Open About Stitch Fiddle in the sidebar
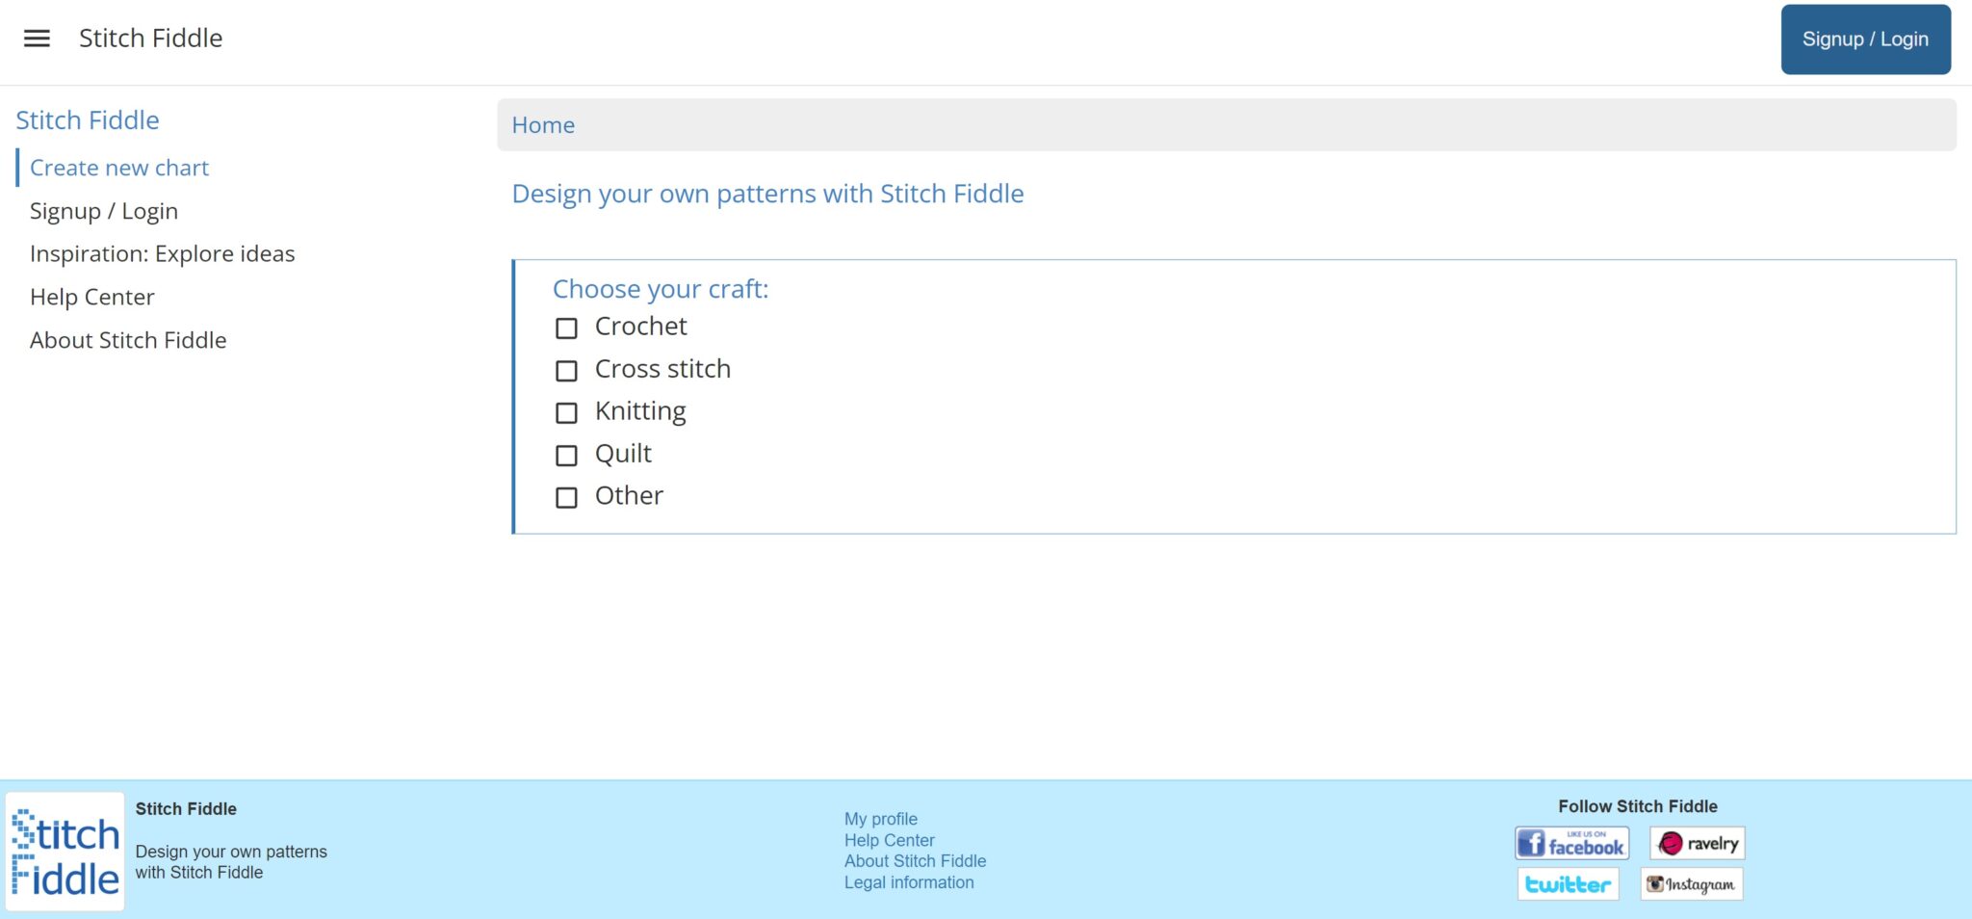Screen dimensions: 1972x919 (x=129, y=339)
